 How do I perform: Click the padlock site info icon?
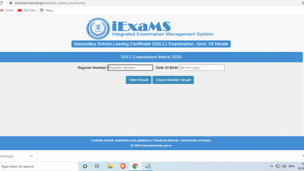pos(11,3)
